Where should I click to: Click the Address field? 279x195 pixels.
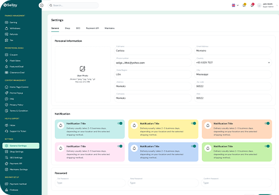tap(153, 86)
